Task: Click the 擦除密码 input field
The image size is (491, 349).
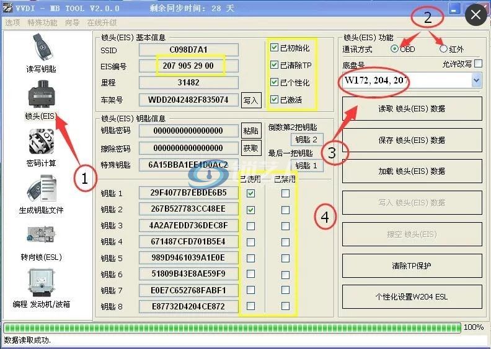Action: coord(188,148)
